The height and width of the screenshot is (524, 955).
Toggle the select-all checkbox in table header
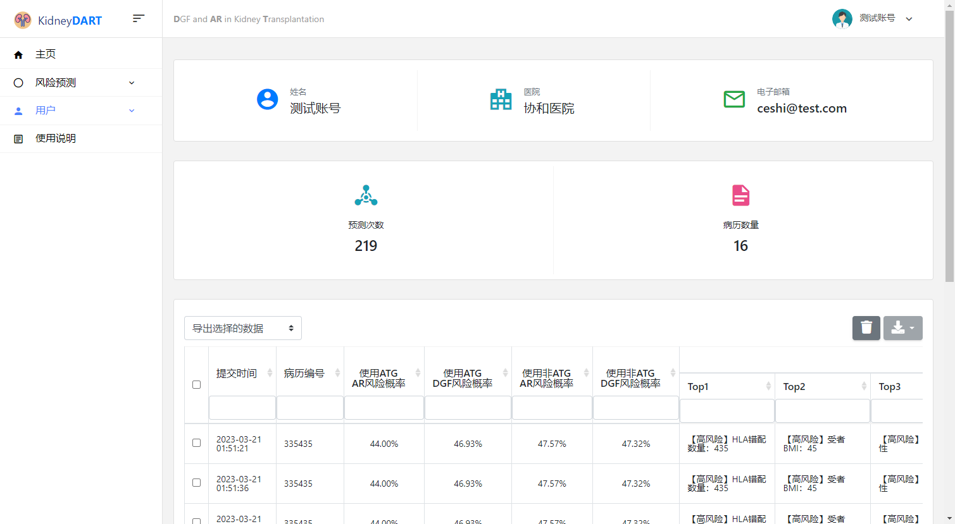[x=196, y=384]
